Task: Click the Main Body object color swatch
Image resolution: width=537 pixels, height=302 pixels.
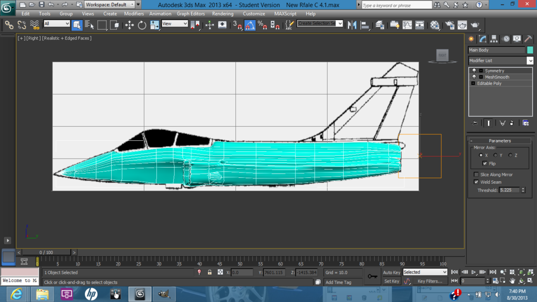Action: pos(530,50)
